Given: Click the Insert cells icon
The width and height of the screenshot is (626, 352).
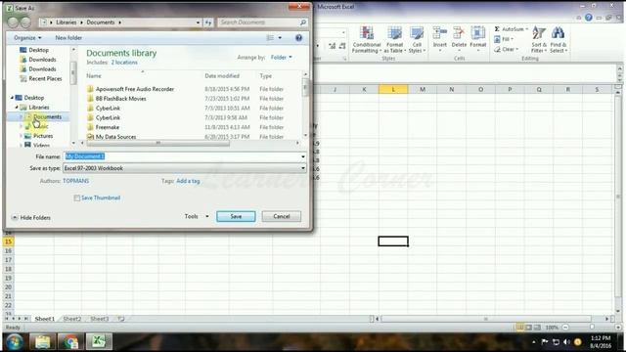Looking at the screenshot, I should point(440,33).
